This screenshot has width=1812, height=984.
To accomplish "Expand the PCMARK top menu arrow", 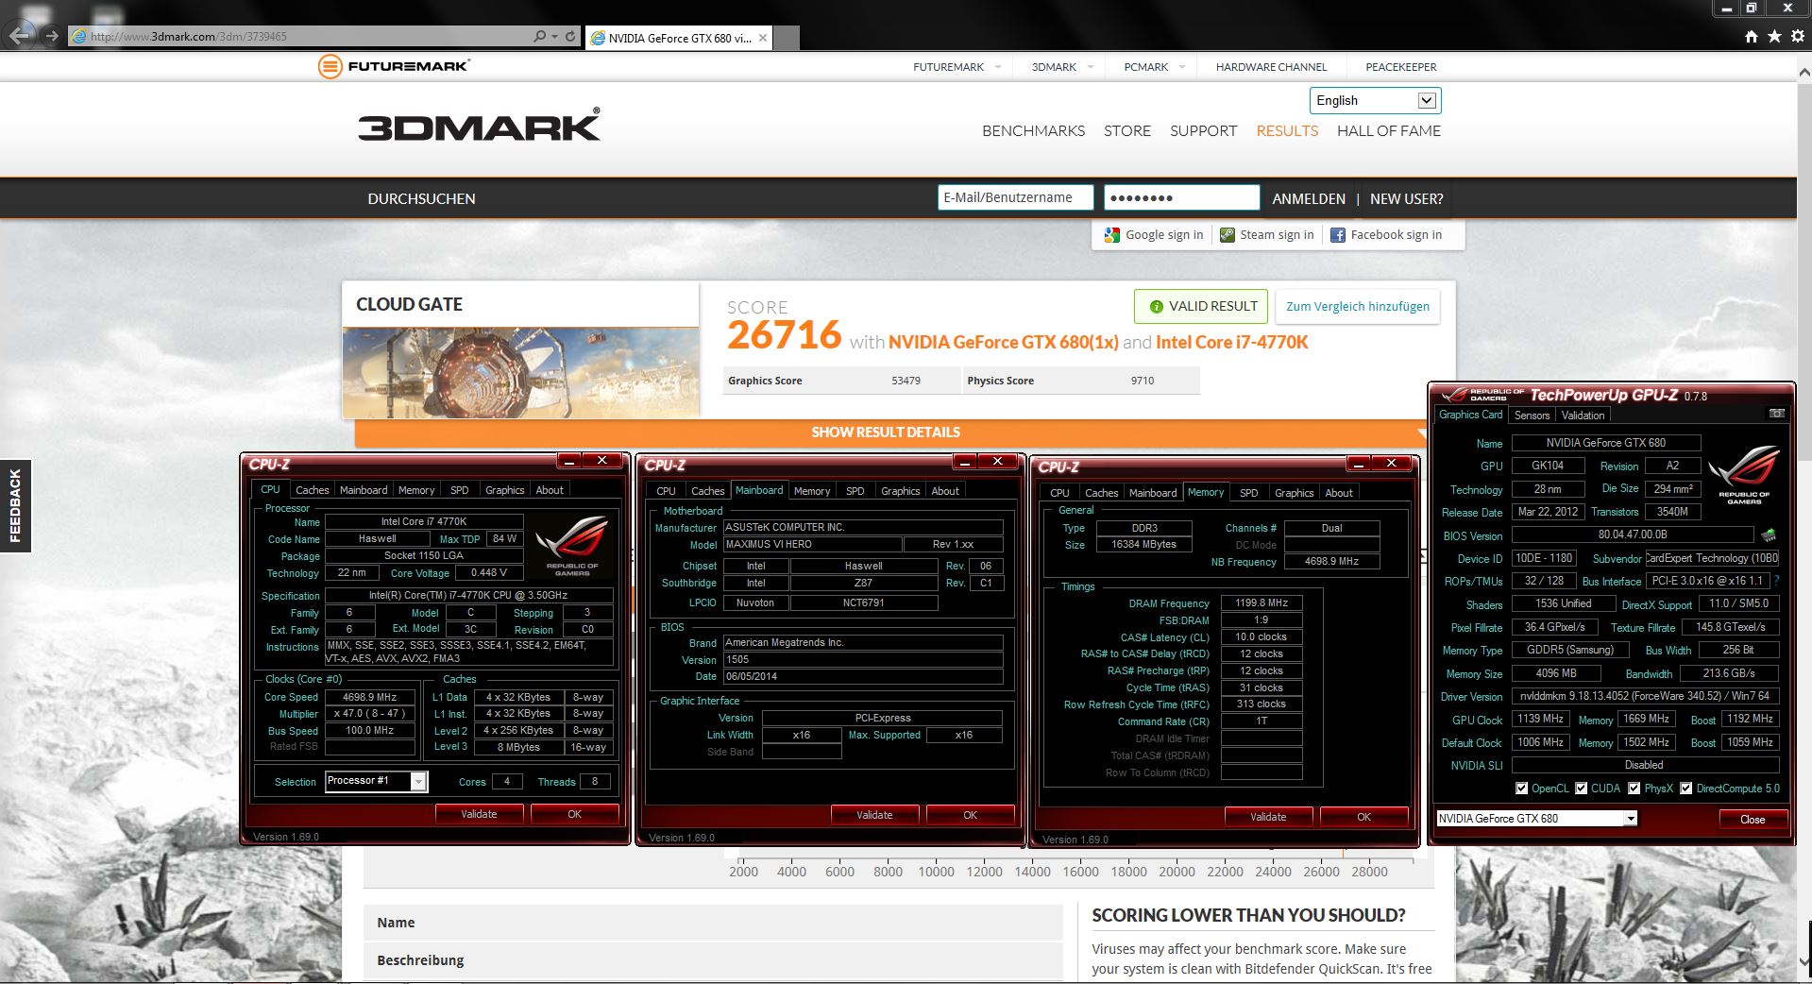I will pyautogui.click(x=1182, y=67).
